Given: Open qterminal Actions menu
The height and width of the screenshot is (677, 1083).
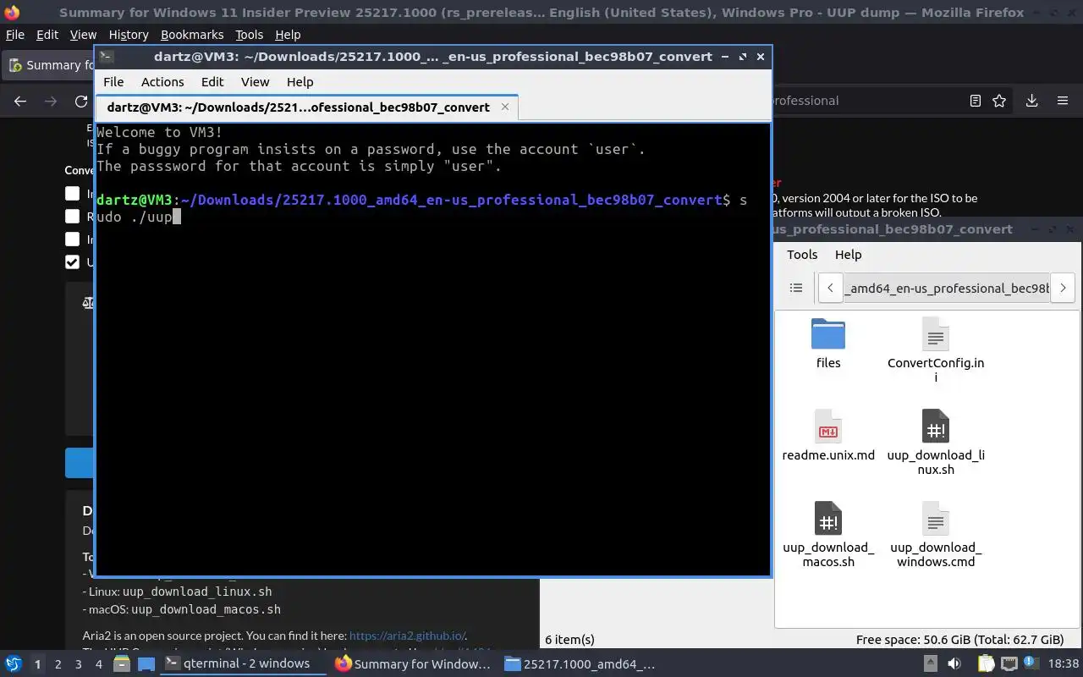Looking at the screenshot, I should 162,82.
